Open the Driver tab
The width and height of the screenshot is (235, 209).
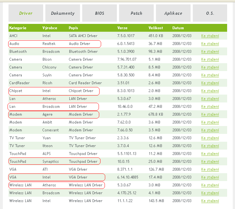(x=26, y=13)
